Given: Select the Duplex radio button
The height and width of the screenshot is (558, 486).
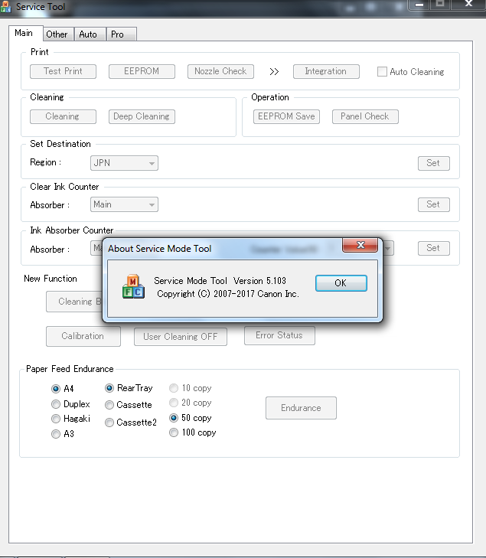Looking at the screenshot, I should pos(56,404).
